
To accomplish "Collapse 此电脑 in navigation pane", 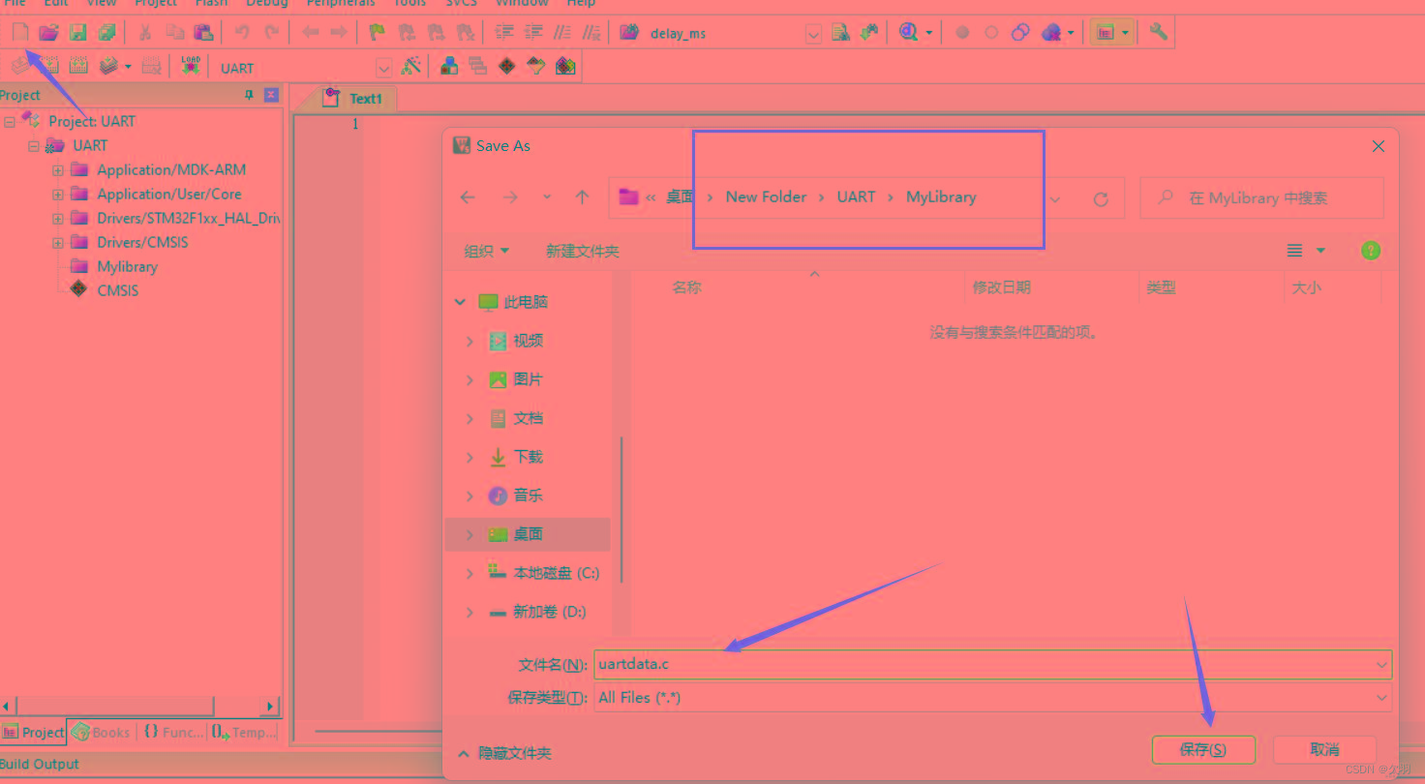I will pyautogui.click(x=461, y=302).
